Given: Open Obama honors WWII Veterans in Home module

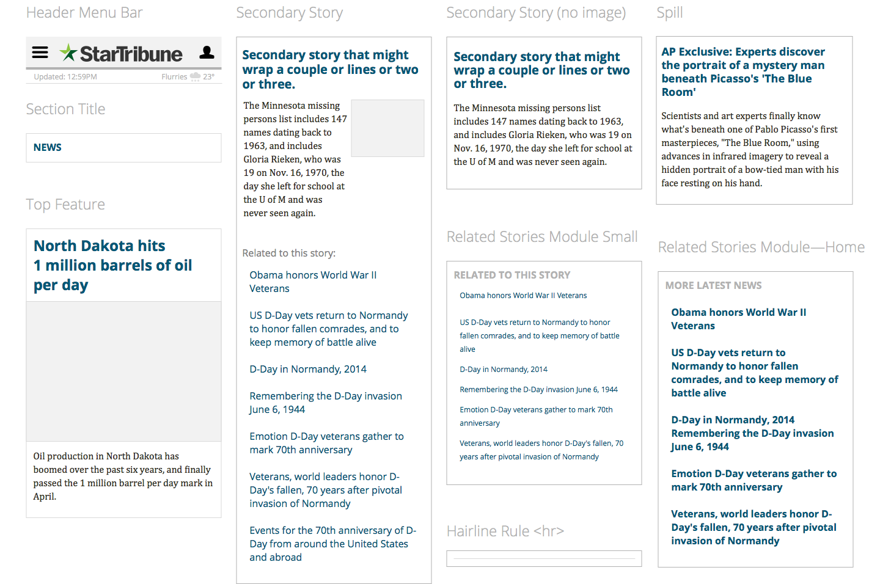Looking at the screenshot, I should click(738, 319).
